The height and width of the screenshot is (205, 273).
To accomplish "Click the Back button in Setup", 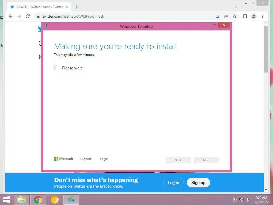I will 178,160.
